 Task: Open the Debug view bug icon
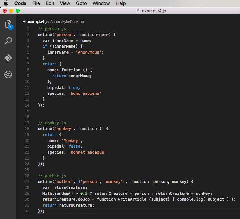(x=8, y=75)
